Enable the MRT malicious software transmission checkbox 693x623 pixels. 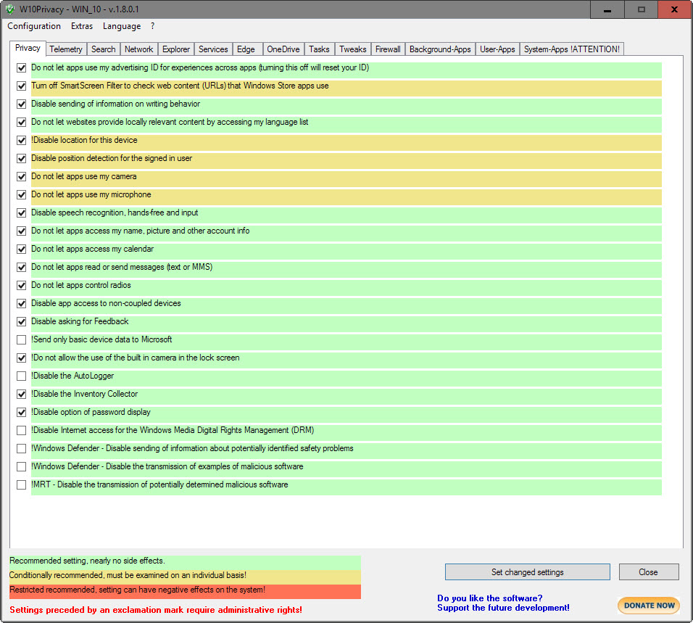point(21,484)
